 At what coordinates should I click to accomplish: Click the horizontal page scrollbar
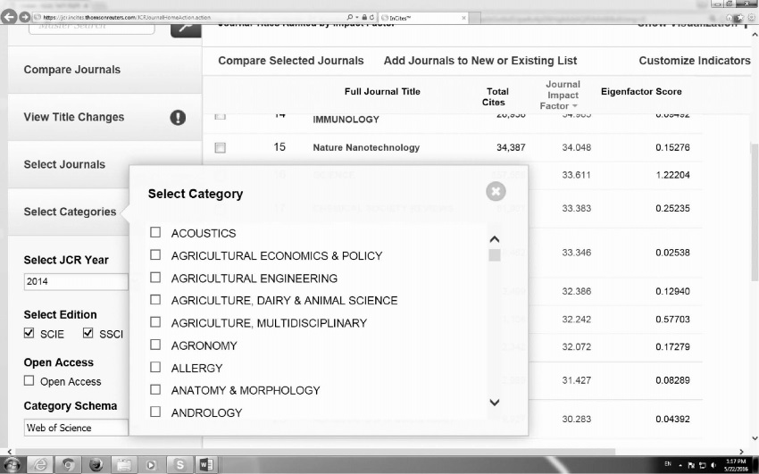pyautogui.click(x=313, y=452)
